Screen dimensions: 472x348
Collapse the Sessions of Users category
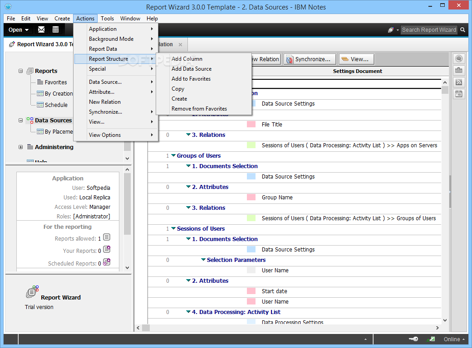pos(173,228)
